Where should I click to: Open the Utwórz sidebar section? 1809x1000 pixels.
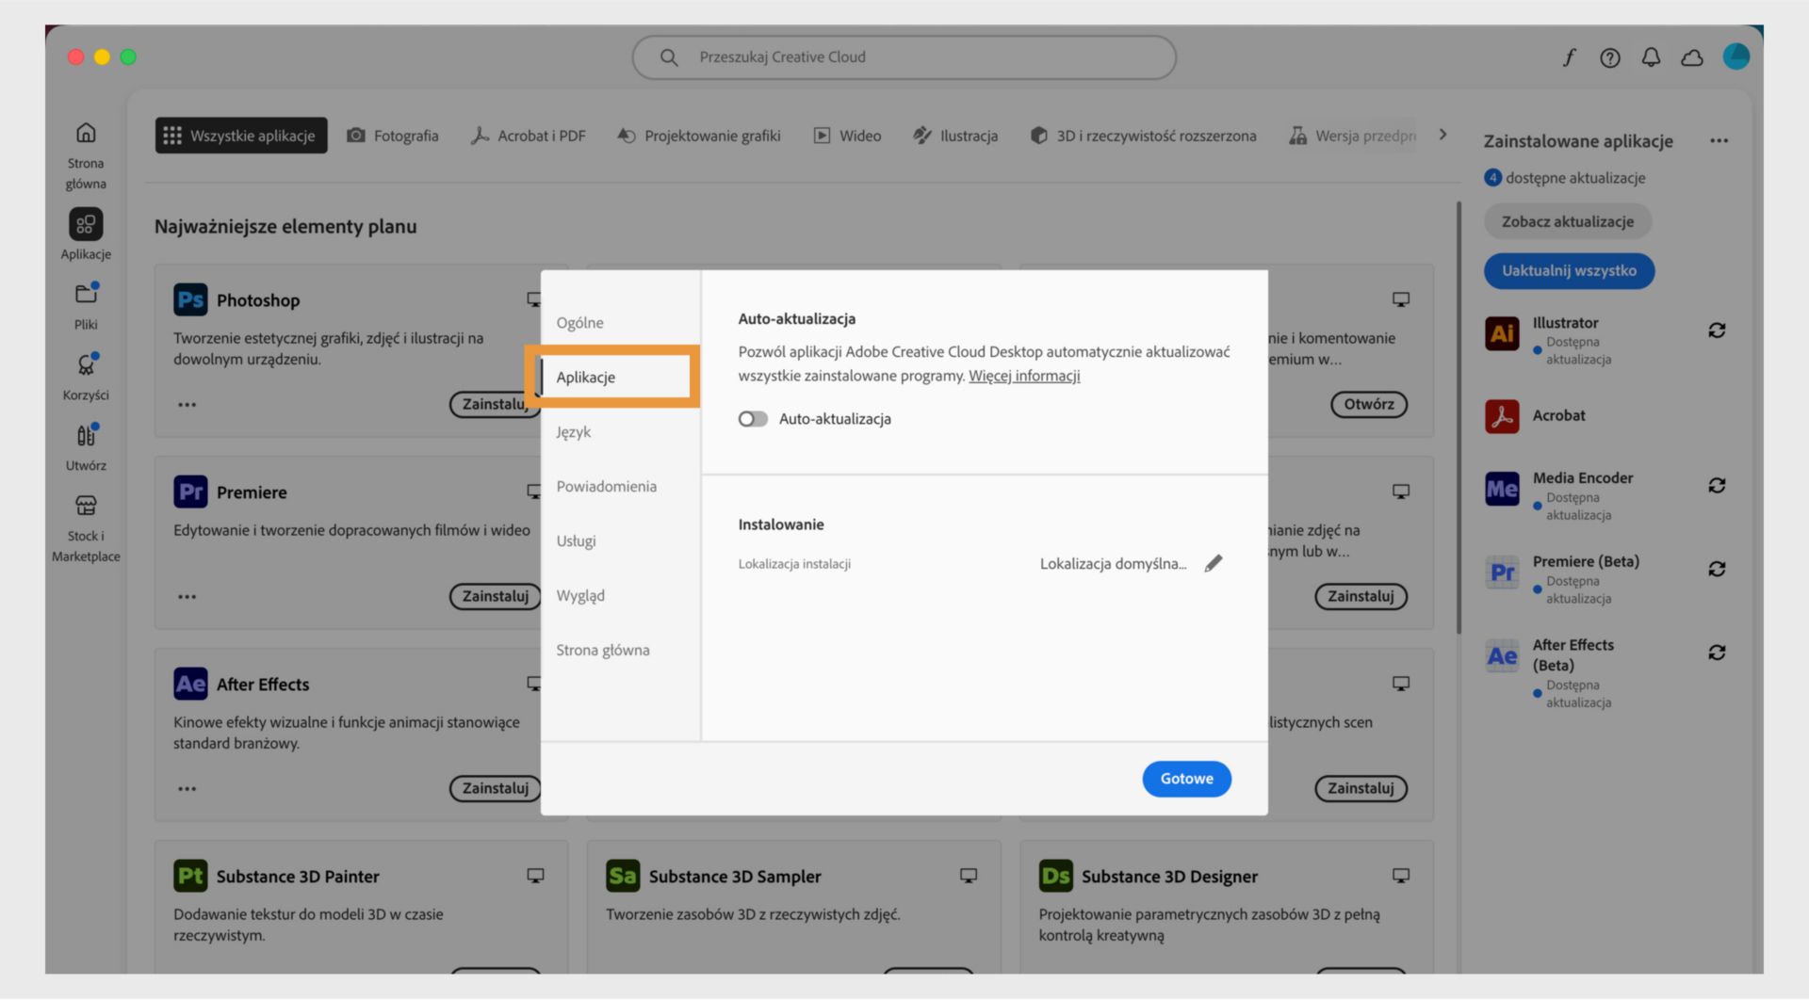pos(86,447)
